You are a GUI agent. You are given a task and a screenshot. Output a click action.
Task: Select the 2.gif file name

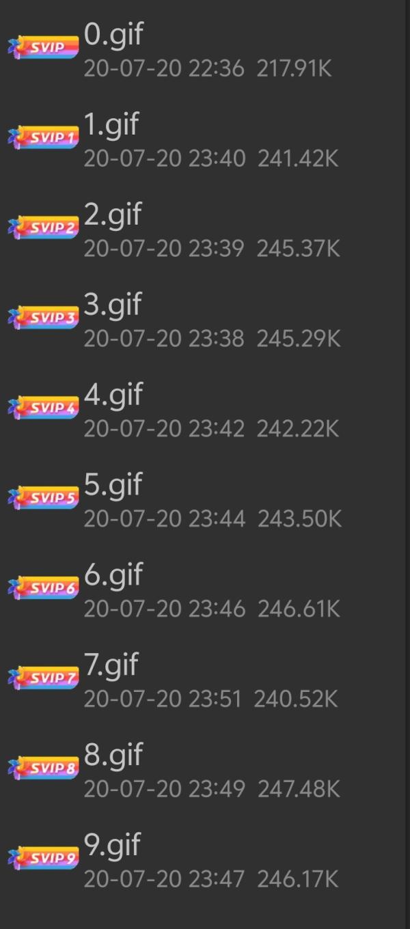point(113,214)
